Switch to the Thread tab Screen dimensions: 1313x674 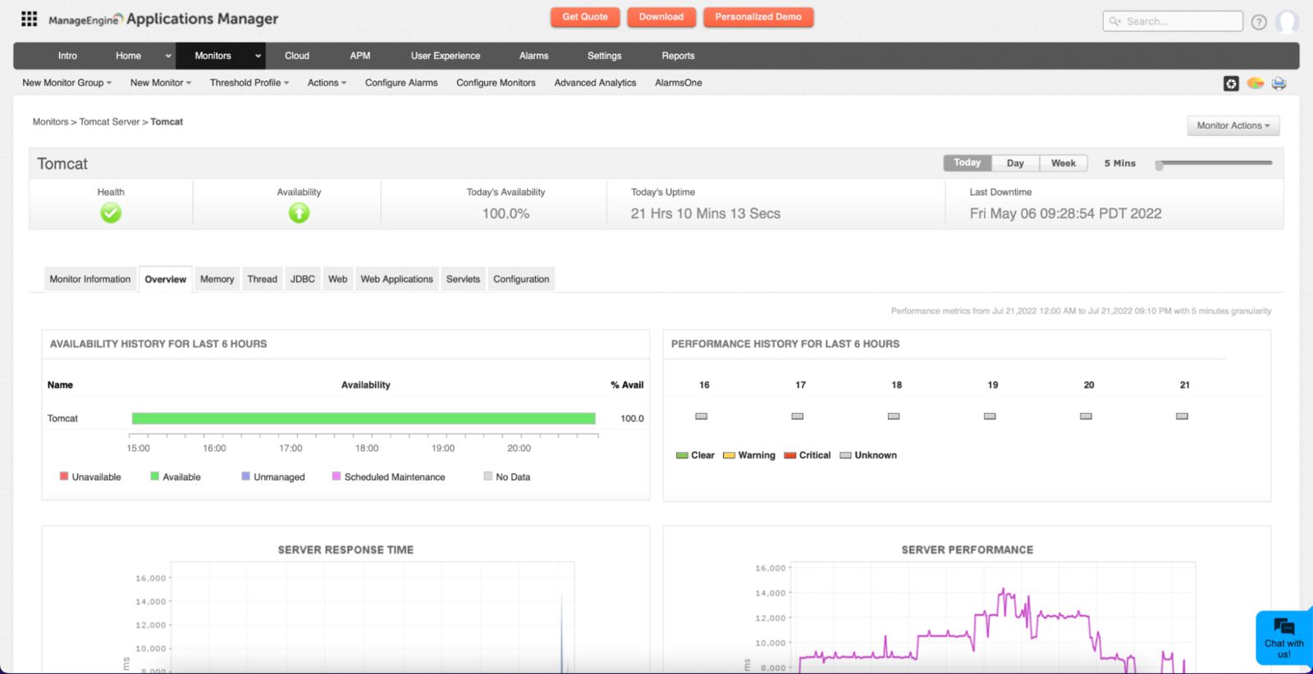pos(262,279)
